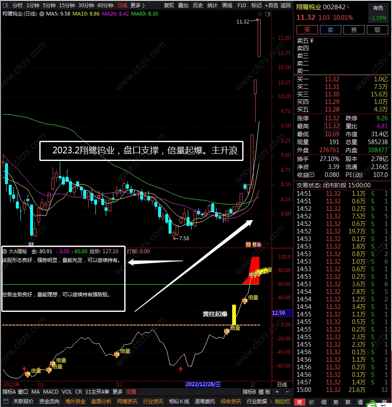This screenshot has height=407, width=392.
Task: Click 指标B in the indicator bar
Action: [x=249, y=391]
